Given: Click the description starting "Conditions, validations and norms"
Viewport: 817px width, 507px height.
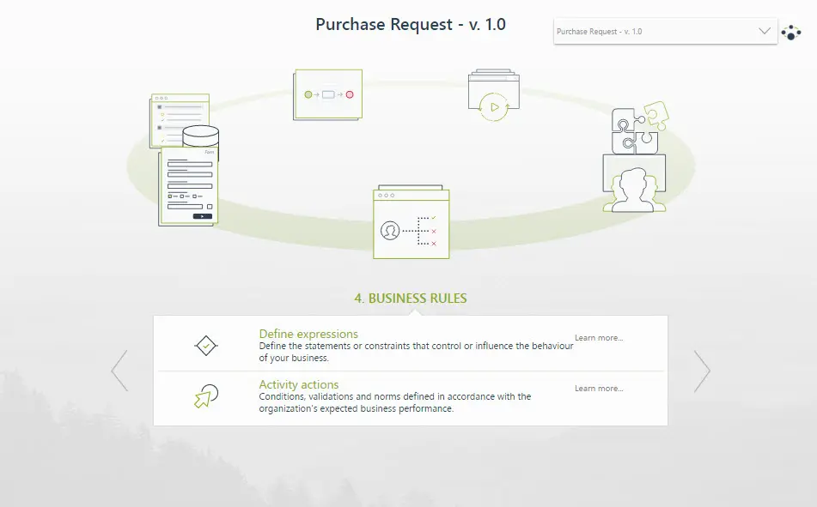Looking at the screenshot, I should coord(395,402).
